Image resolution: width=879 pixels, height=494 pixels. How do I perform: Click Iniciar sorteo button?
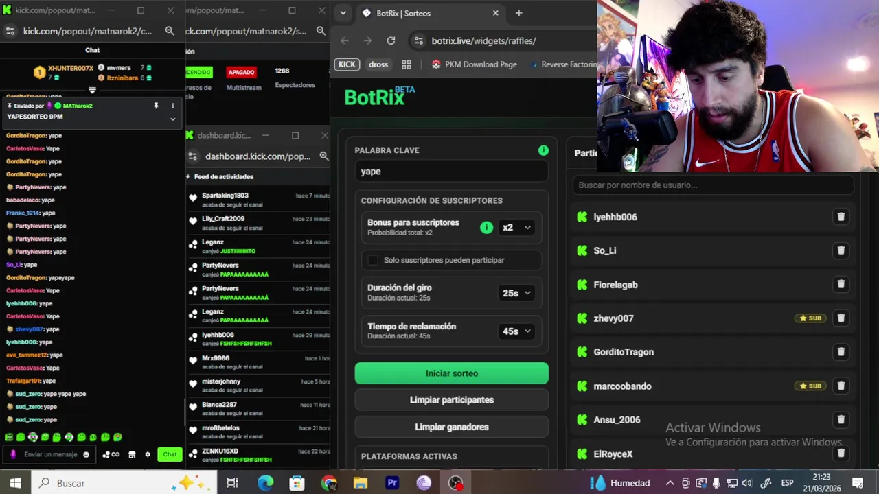(451, 373)
